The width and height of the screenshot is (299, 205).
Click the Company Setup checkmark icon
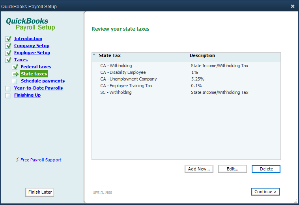point(8,46)
